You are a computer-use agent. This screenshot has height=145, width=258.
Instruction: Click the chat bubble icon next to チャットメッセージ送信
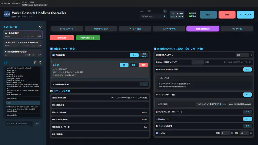click(157, 70)
